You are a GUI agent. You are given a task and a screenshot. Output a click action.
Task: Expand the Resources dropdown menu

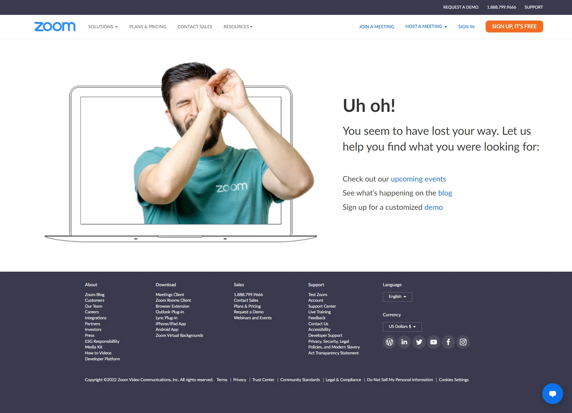coord(238,26)
